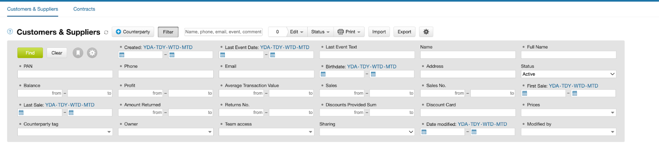Toggle the Filter panel button
This screenshot has height=148, width=659.
168,32
